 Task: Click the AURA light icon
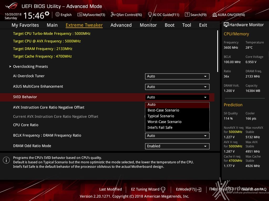[x=214, y=15]
